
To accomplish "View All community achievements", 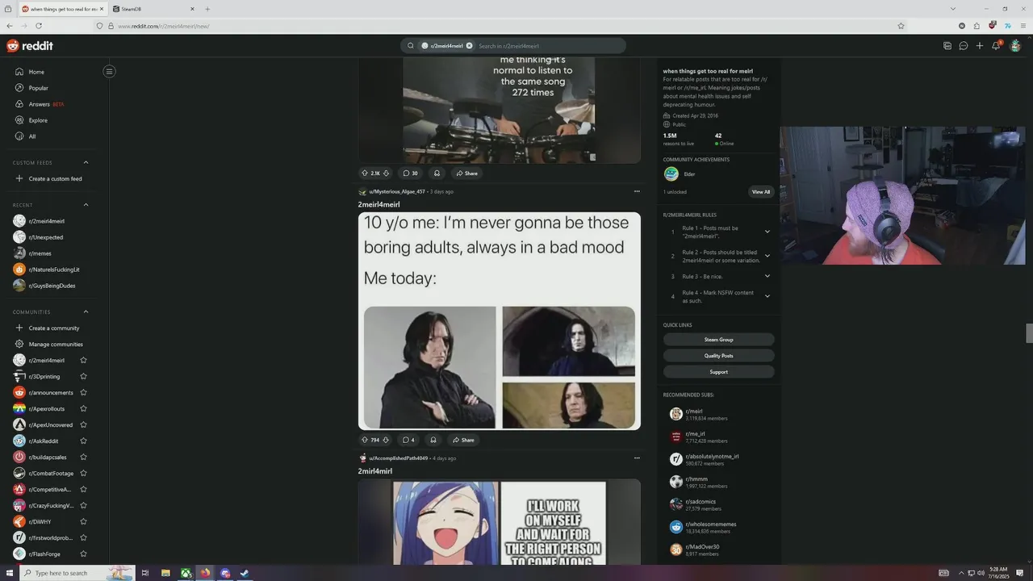I will pos(761,192).
